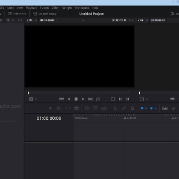Screen dimensions: 179x179
Task: Select the Selection Mode arrow tool
Action: [51, 108]
